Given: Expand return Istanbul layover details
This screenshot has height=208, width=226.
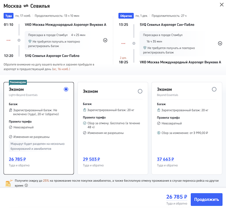Looking at the screenshot, I should click(x=220, y=43).
